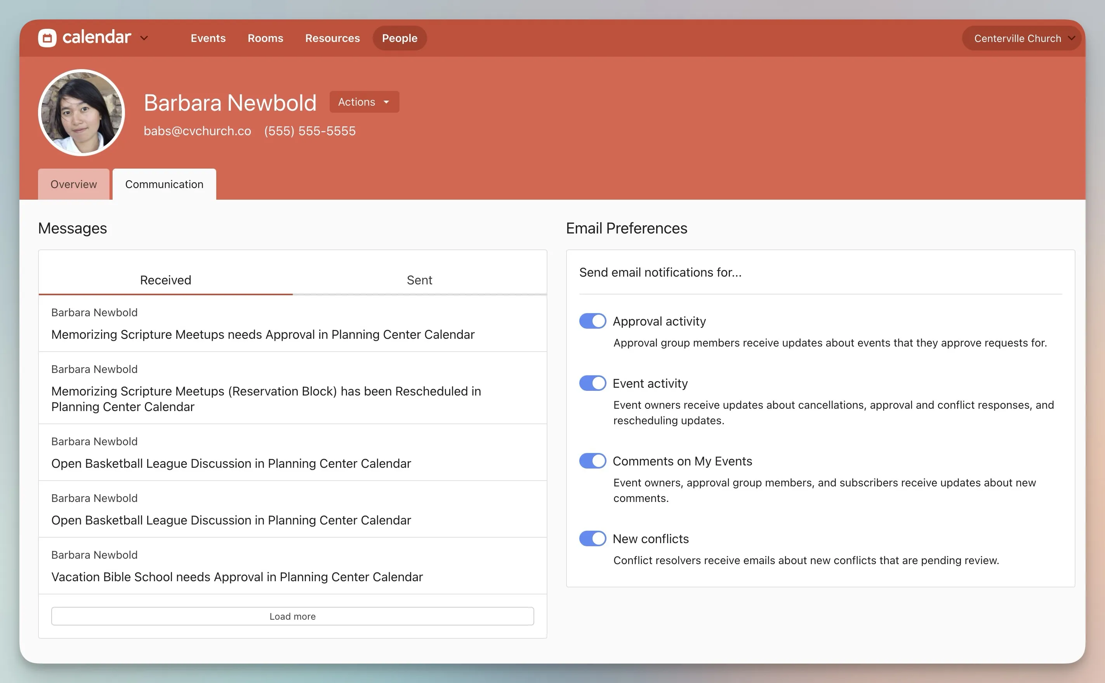This screenshot has width=1105, height=683.
Task: Turn off Comments on My Events toggle
Action: [x=592, y=461]
